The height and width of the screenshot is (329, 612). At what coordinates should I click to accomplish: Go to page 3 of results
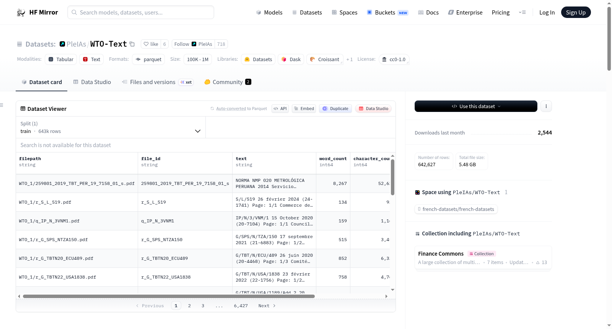coord(203,306)
